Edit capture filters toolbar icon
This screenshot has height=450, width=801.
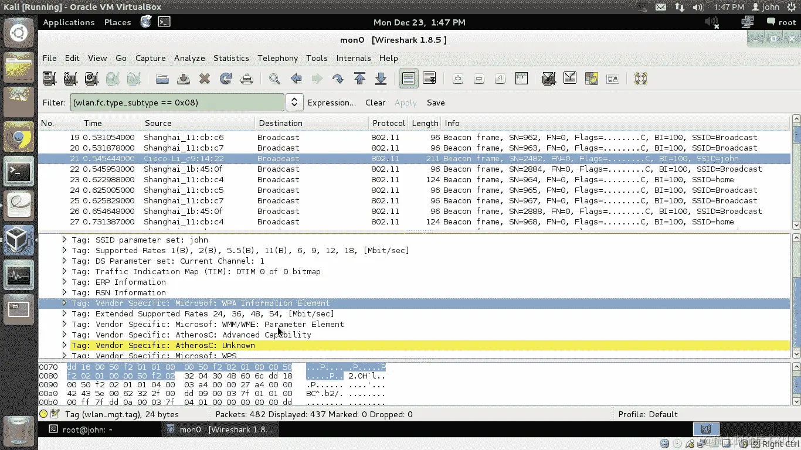[x=549, y=79]
